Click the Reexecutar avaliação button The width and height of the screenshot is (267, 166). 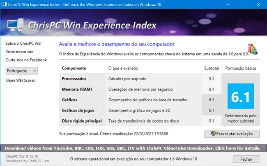(x=232, y=134)
